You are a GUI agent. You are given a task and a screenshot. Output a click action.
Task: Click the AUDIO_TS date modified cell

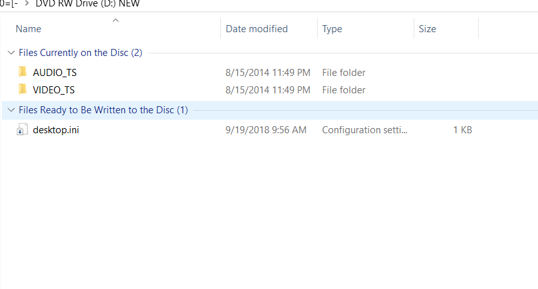(x=267, y=73)
